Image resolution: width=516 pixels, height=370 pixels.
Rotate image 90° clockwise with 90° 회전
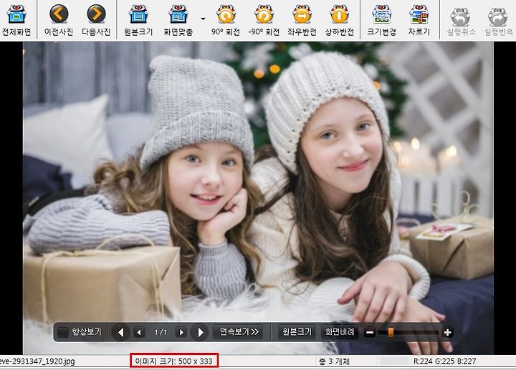point(226,20)
